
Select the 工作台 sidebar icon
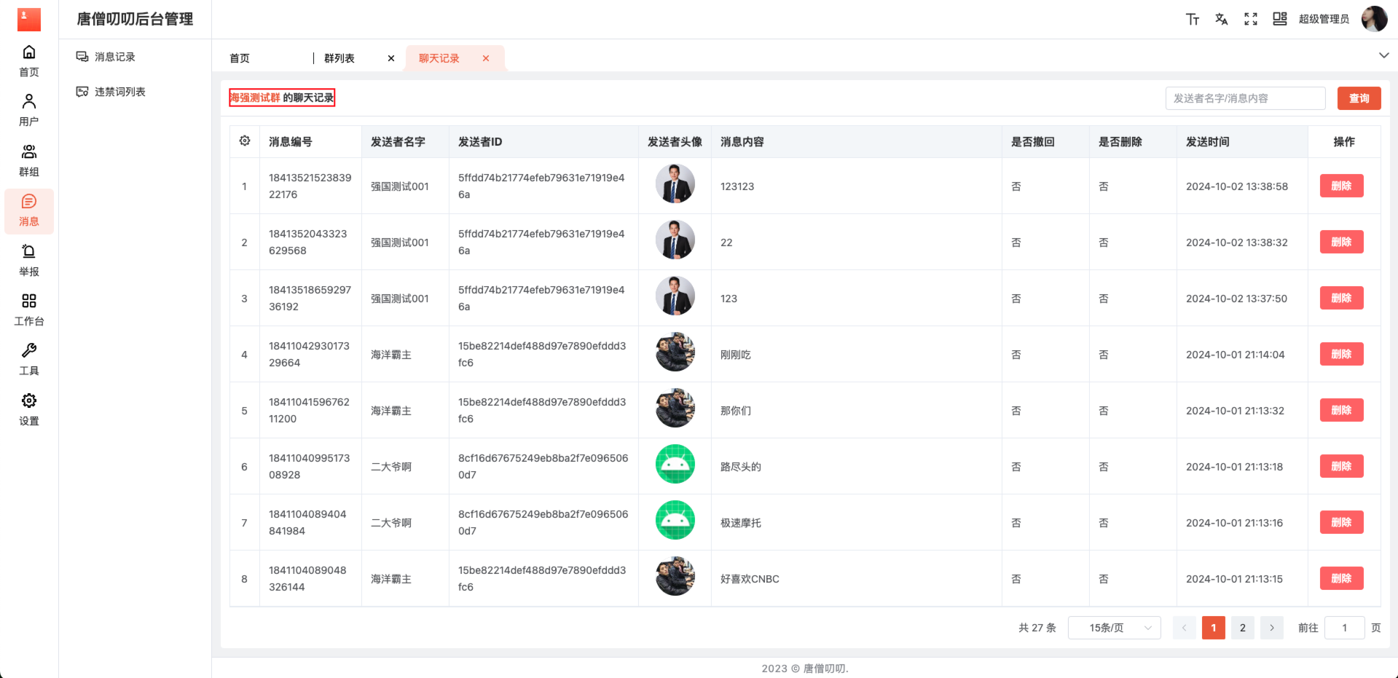[29, 309]
